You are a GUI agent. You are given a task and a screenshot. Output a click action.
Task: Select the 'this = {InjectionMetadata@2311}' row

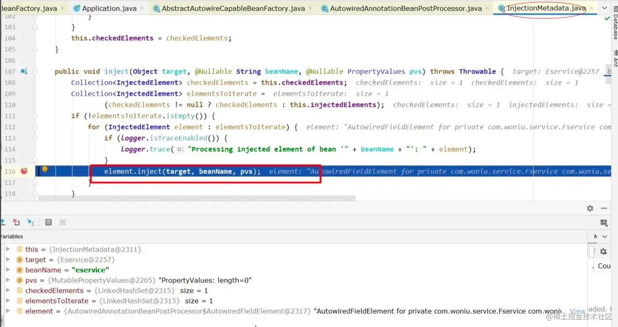tap(294, 249)
